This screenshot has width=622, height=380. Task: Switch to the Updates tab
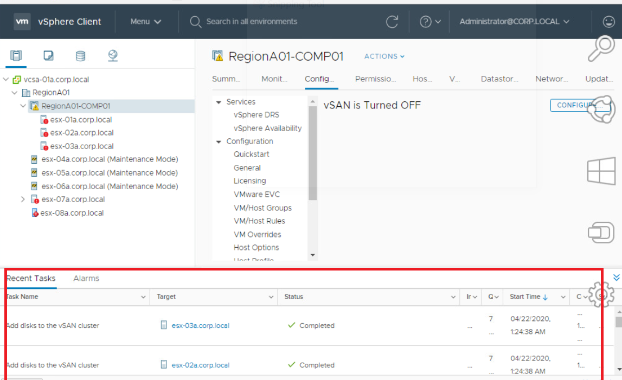[599, 79]
